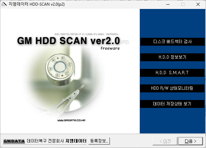The image size is (206, 148).
Task: Click the Freeware label
Action: [x=110, y=48]
